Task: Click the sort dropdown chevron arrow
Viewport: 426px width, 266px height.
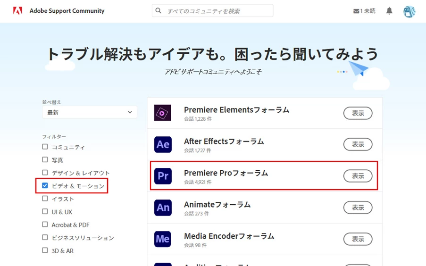Action: pyautogui.click(x=130, y=112)
